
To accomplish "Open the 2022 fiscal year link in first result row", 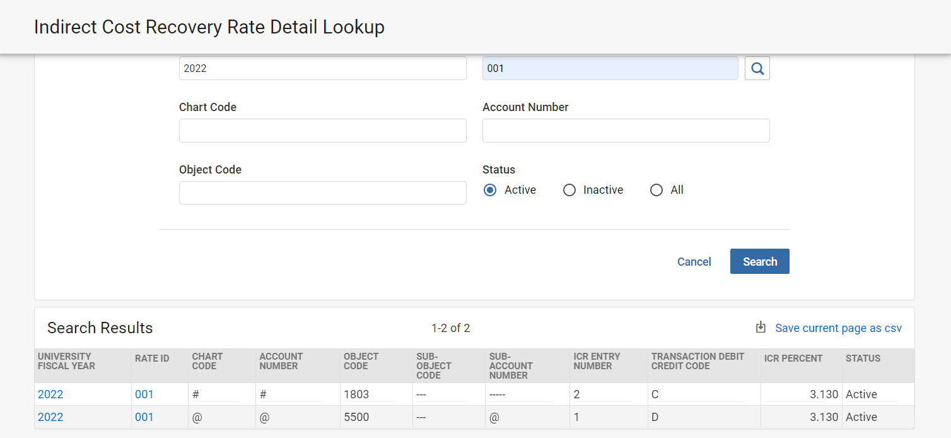I will [x=50, y=394].
